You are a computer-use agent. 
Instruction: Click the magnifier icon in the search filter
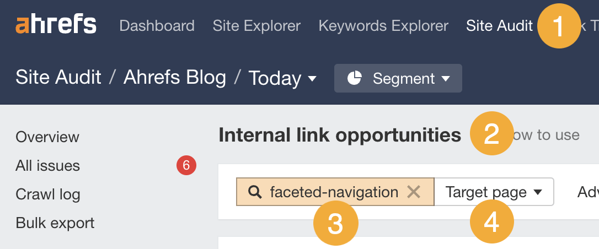pos(254,192)
